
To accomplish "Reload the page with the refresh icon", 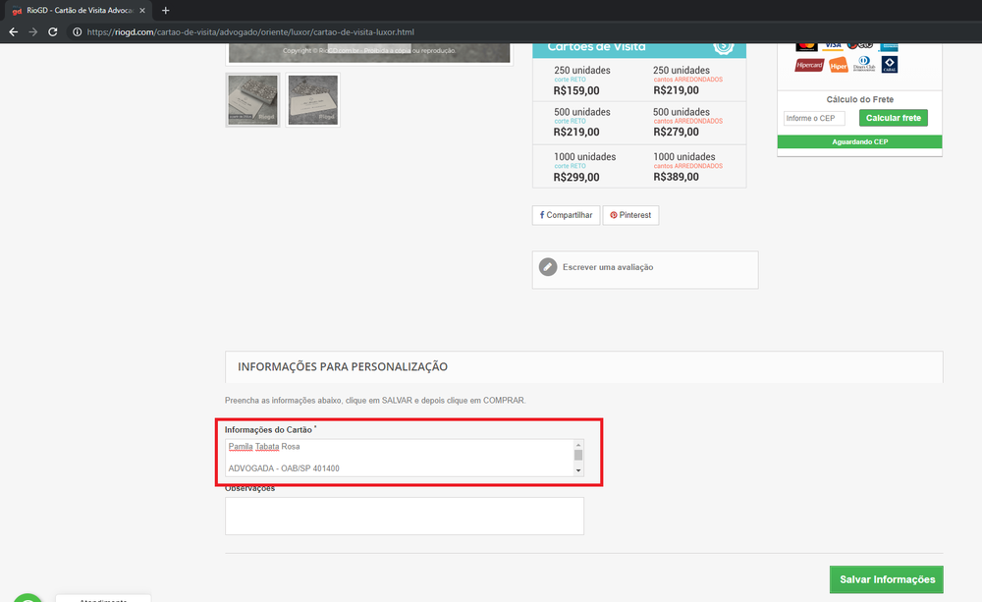I will tap(53, 32).
